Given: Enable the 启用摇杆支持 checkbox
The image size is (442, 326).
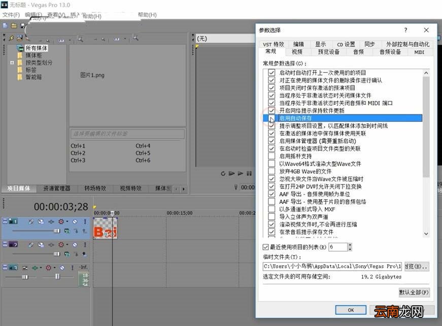Looking at the screenshot, I should pyautogui.click(x=271, y=156).
